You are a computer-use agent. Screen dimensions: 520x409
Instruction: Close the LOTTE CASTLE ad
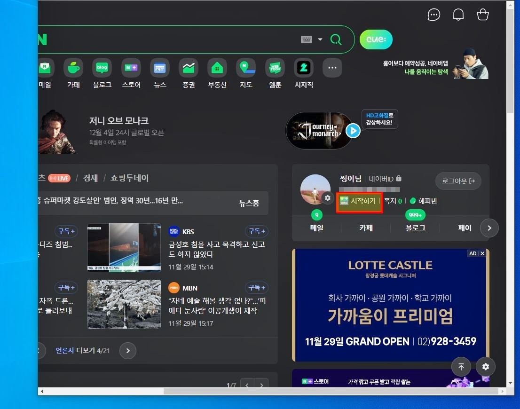tap(482, 253)
